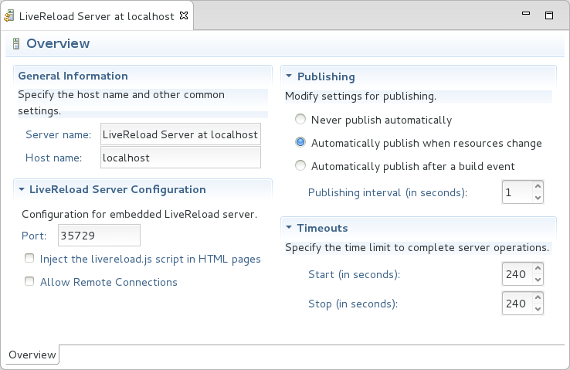Maximize the editor panel
This screenshot has height=370, width=570.
(x=549, y=15)
